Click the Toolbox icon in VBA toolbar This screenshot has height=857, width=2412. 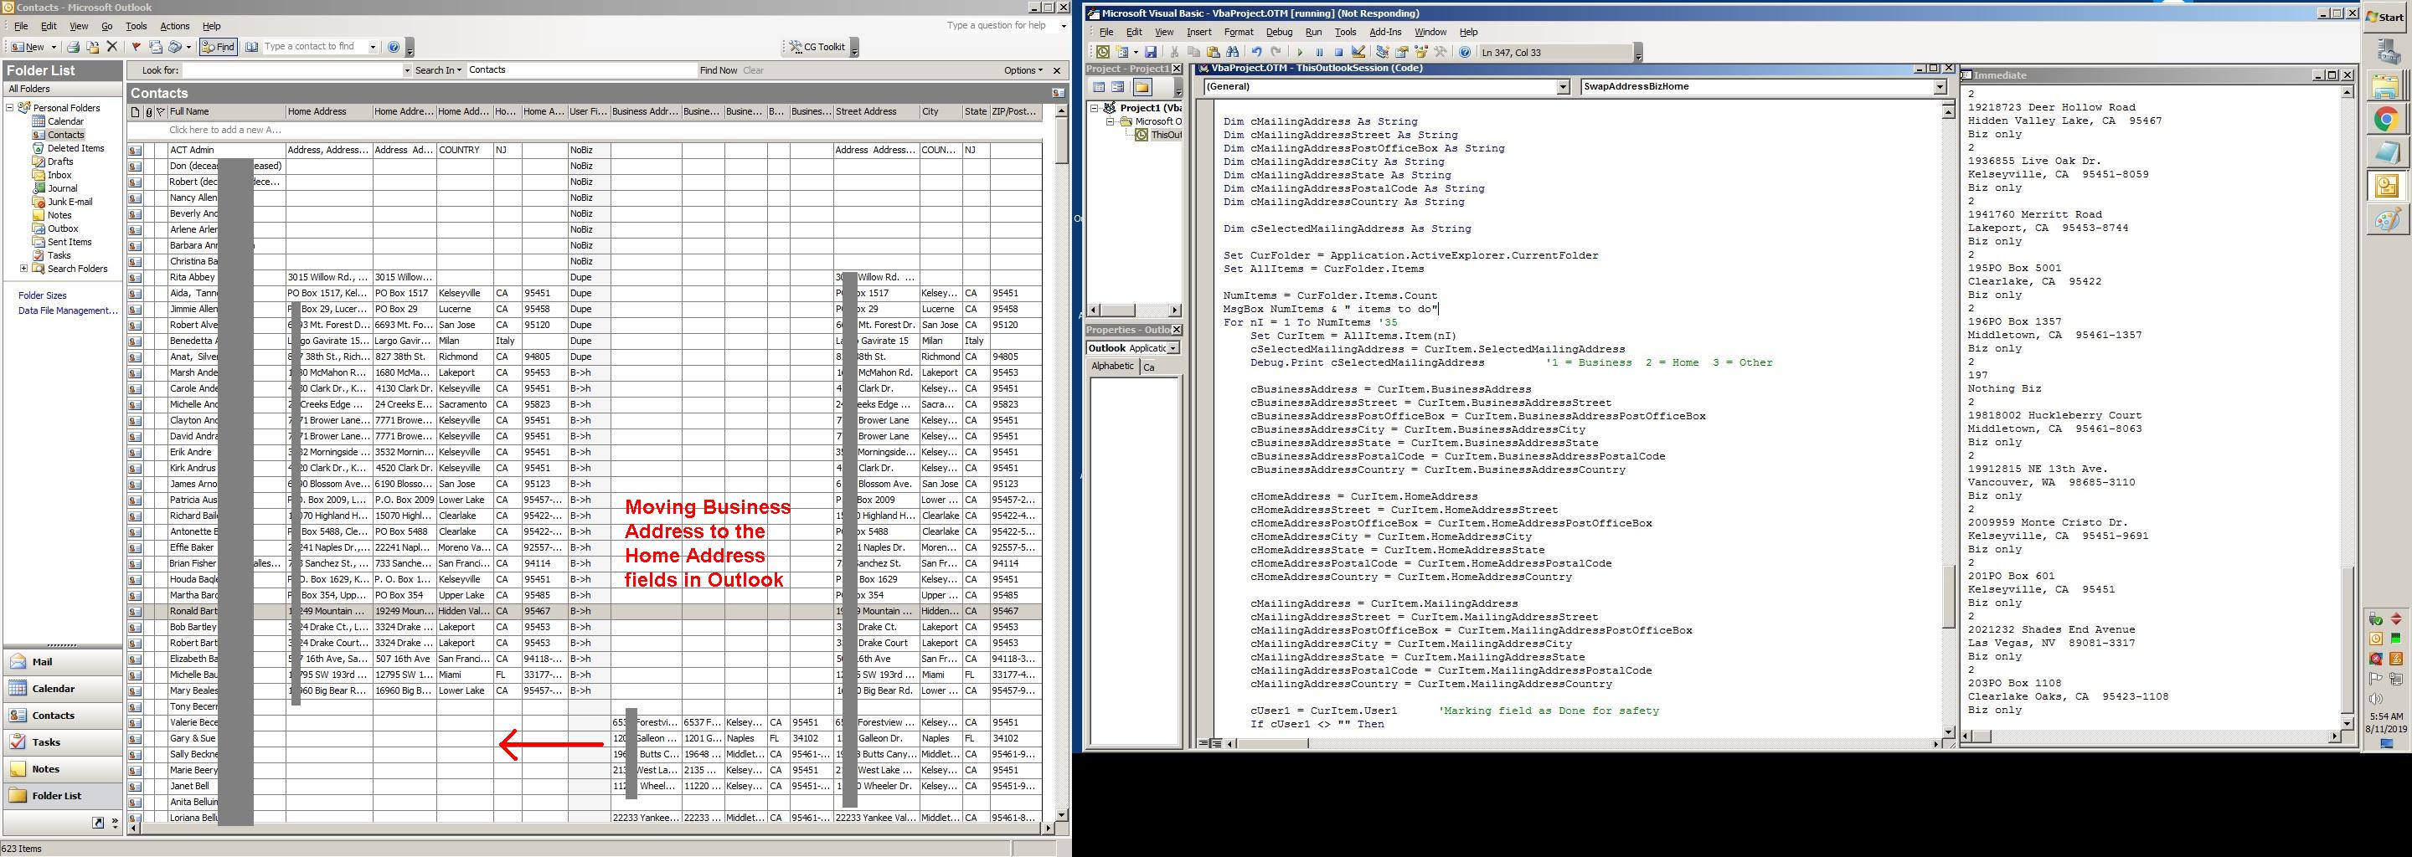tap(1441, 53)
